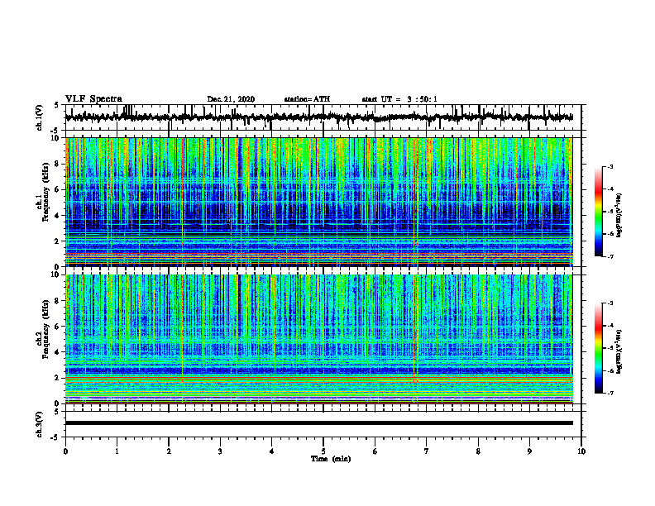Click time axis tick label '8'
The height and width of the screenshot is (506, 655).
point(478,451)
